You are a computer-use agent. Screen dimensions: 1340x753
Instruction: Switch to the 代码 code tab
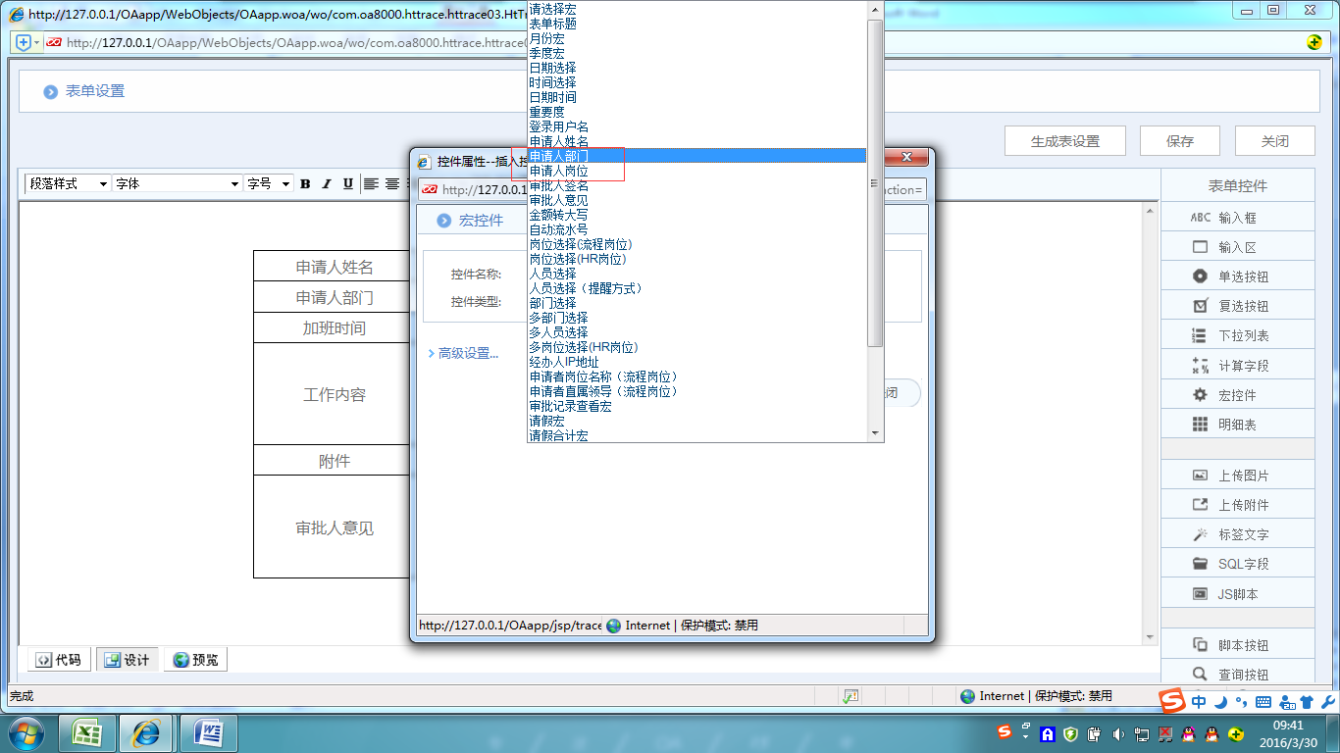click(x=57, y=659)
